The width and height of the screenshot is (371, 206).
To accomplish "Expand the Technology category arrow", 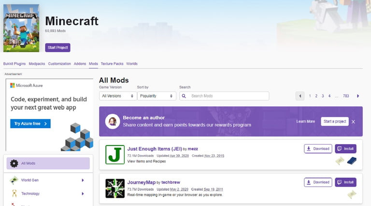I will click(x=83, y=194).
